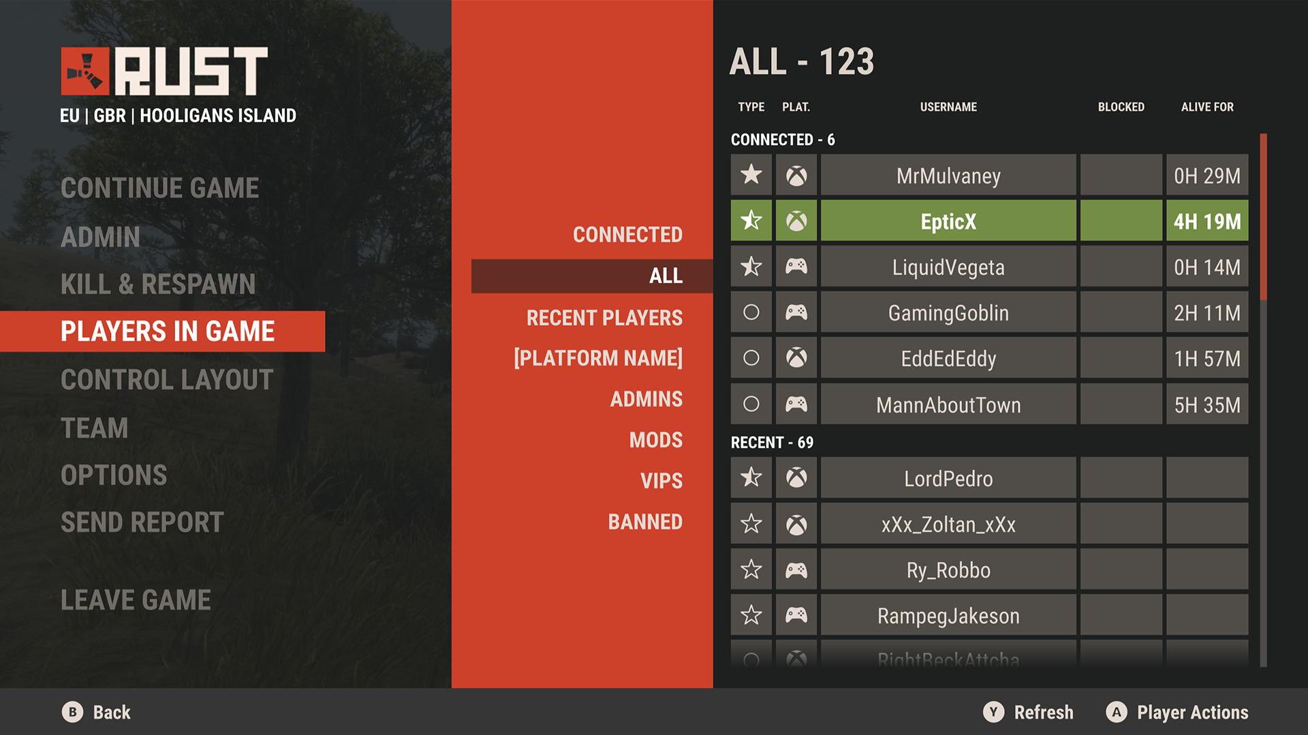Toggle the circle radio button for MannAboutTown
Screen dimensions: 1308x735
(x=752, y=405)
